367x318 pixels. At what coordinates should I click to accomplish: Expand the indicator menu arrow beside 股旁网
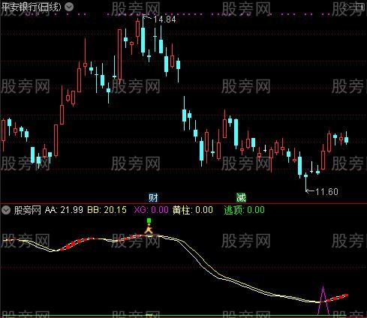pyautogui.click(x=6, y=210)
